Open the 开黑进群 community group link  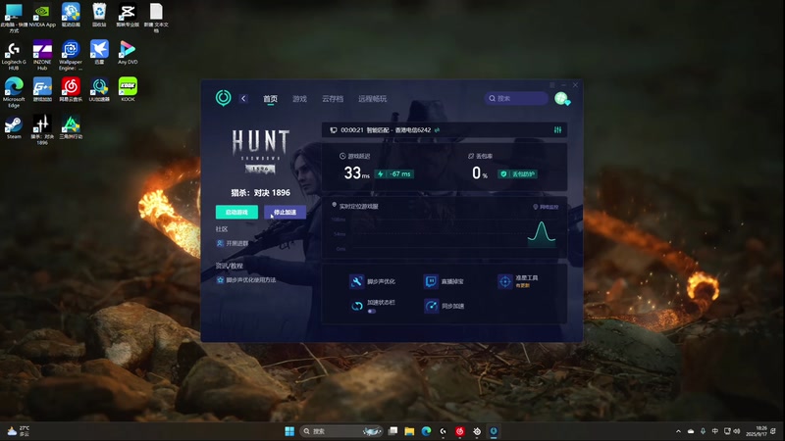233,243
